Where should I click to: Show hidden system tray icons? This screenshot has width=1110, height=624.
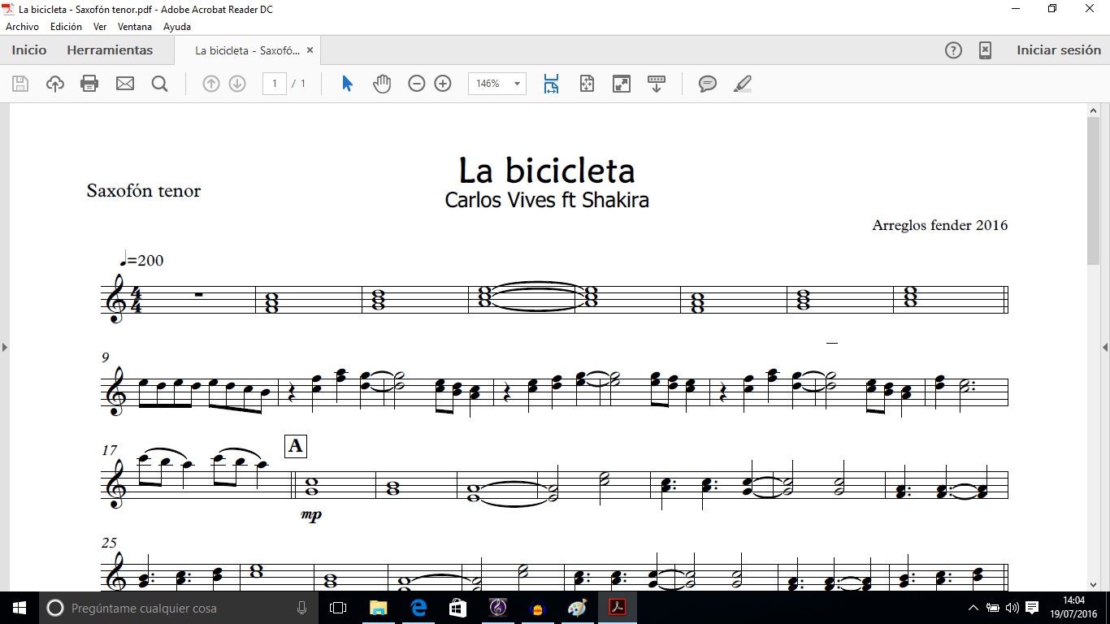973,608
